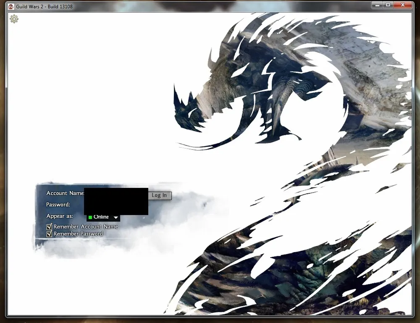Open the Appear as status dropdown
420x323 pixels.
[x=103, y=217]
